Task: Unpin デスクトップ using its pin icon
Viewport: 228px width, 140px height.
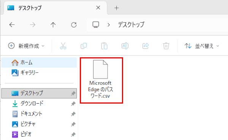Action: coord(73,93)
